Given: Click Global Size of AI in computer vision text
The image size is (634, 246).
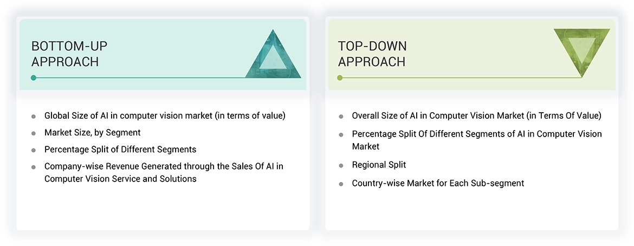Looking at the screenshot, I should coord(164,115).
